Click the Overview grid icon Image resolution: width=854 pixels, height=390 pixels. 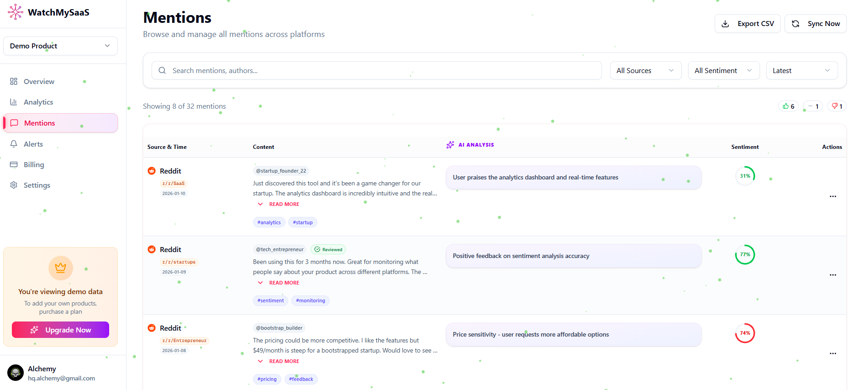pyautogui.click(x=14, y=81)
